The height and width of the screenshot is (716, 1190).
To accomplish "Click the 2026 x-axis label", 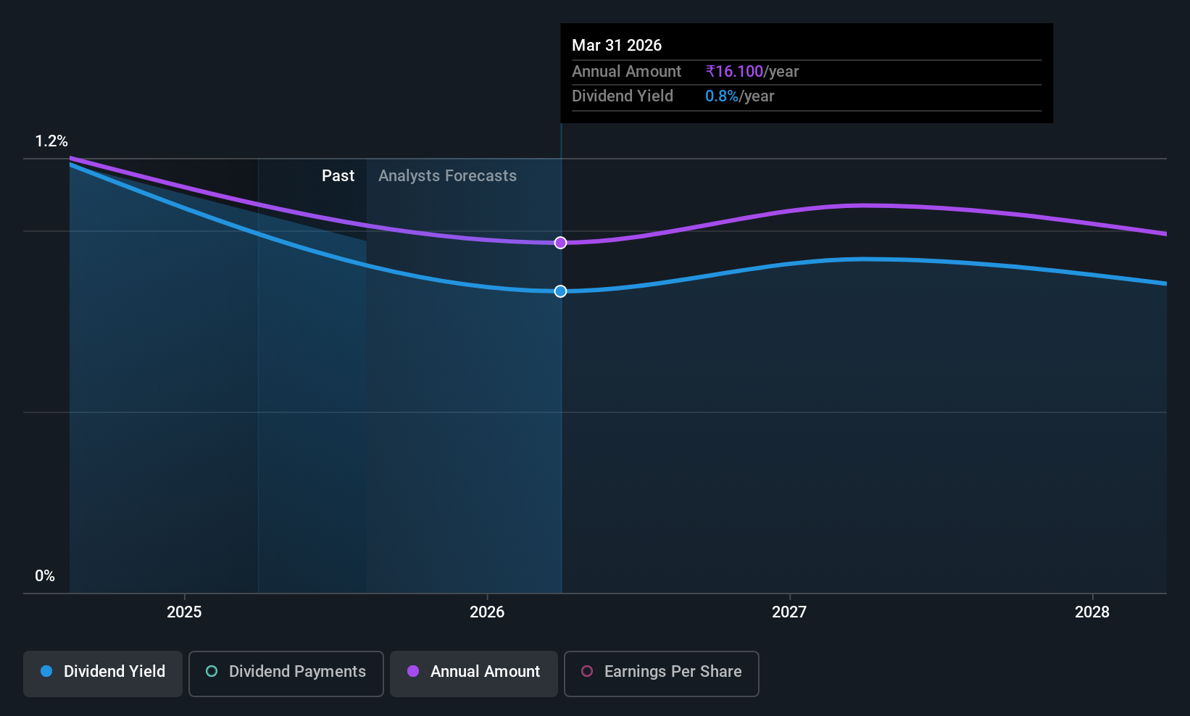I will [x=487, y=612].
